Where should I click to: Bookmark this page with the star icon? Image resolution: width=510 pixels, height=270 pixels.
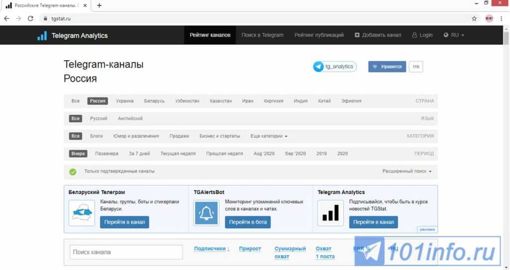pos(474,18)
